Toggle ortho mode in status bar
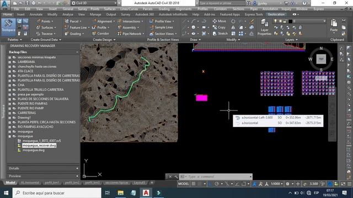 coord(210,184)
